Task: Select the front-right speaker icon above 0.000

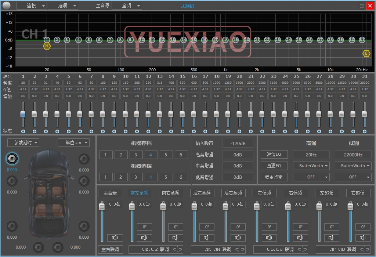Action: [x=84, y=159]
